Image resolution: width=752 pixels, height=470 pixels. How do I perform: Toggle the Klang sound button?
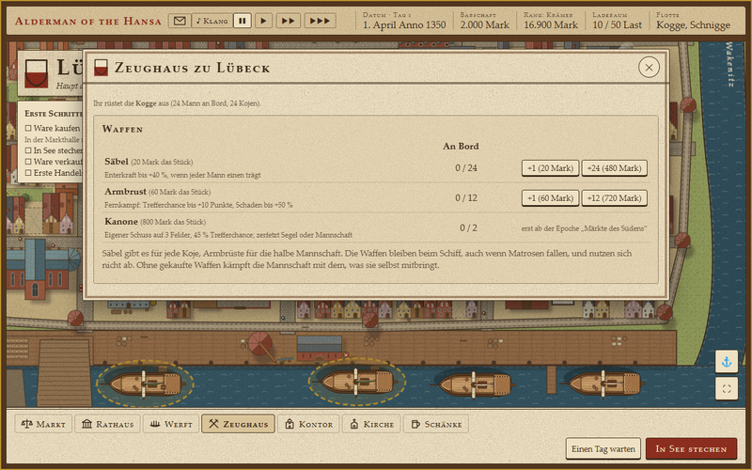click(x=212, y=21)
